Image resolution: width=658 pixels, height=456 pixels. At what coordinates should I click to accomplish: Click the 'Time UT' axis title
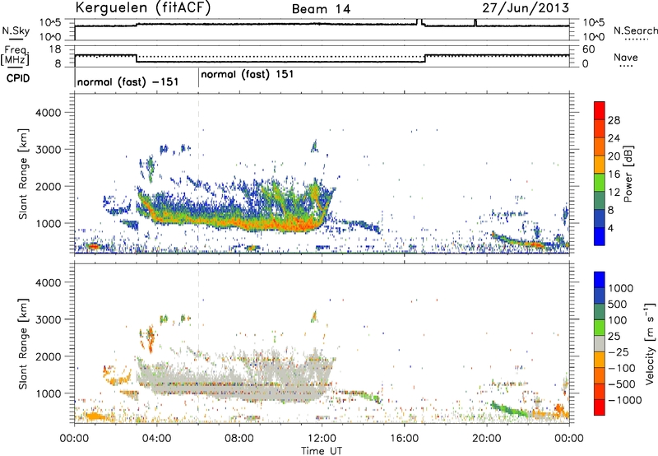click(x=322, y=451)
